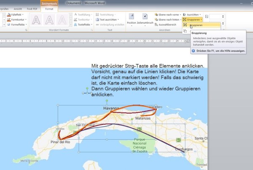Expand the Formeffekte dropdown arrow
Screen dimensions: 253x170
click(26, 25)
